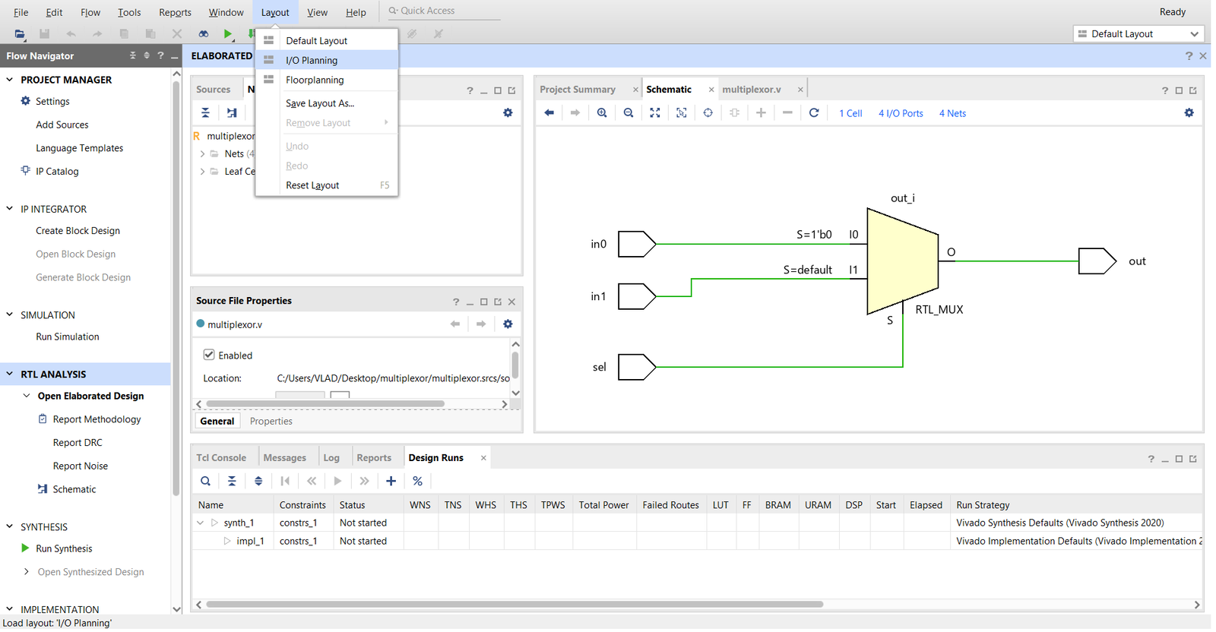Screen dimensions: 1216x632
Task: Click the back arrow in Schematic toolbar
Action: tap(549, 113)
